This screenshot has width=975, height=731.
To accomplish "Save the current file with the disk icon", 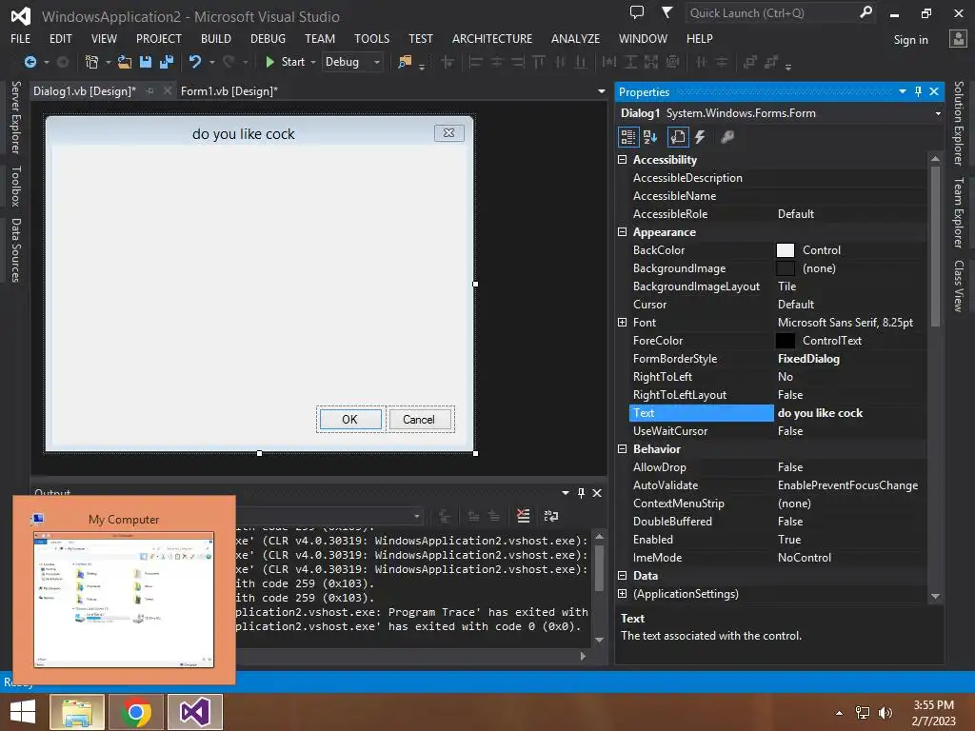I will tap(146, 62).
